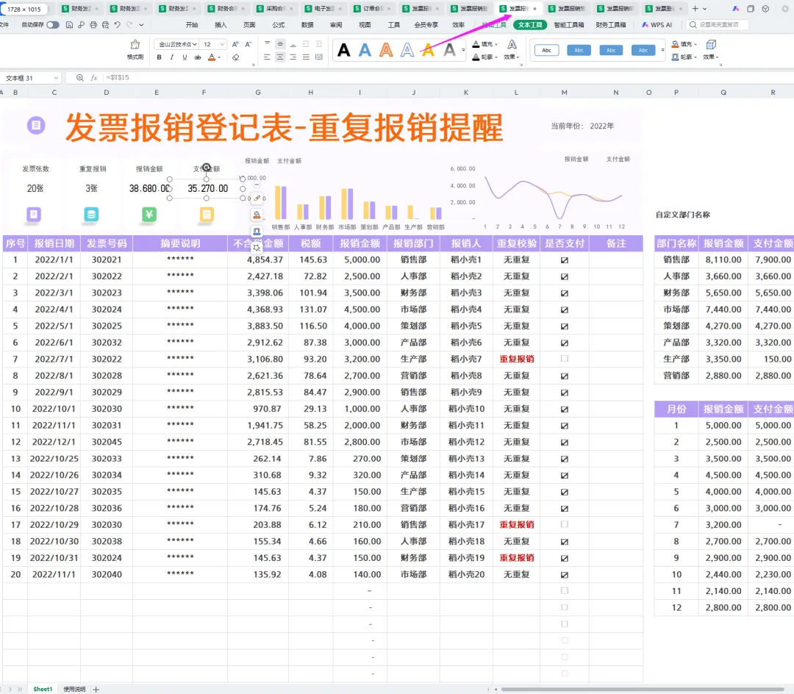The height and width of the screenshot is (694, 794).
Task: Increase font size with the A+ icon
Action: coord(235,44)
